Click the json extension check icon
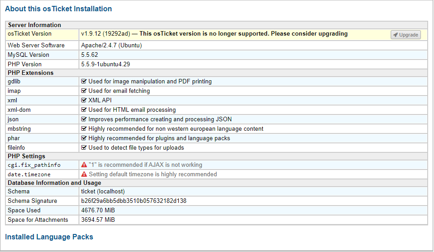This screenshot has width=434, height=252. click(84, 119)
